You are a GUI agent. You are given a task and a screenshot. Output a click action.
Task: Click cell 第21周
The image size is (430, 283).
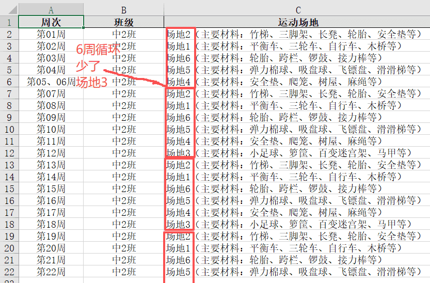[x=51, y=260]
